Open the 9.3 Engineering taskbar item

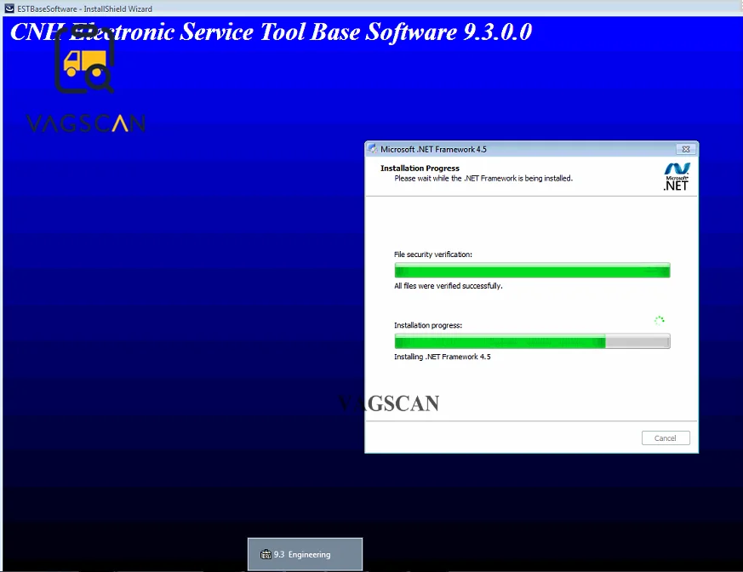point(305,554)
